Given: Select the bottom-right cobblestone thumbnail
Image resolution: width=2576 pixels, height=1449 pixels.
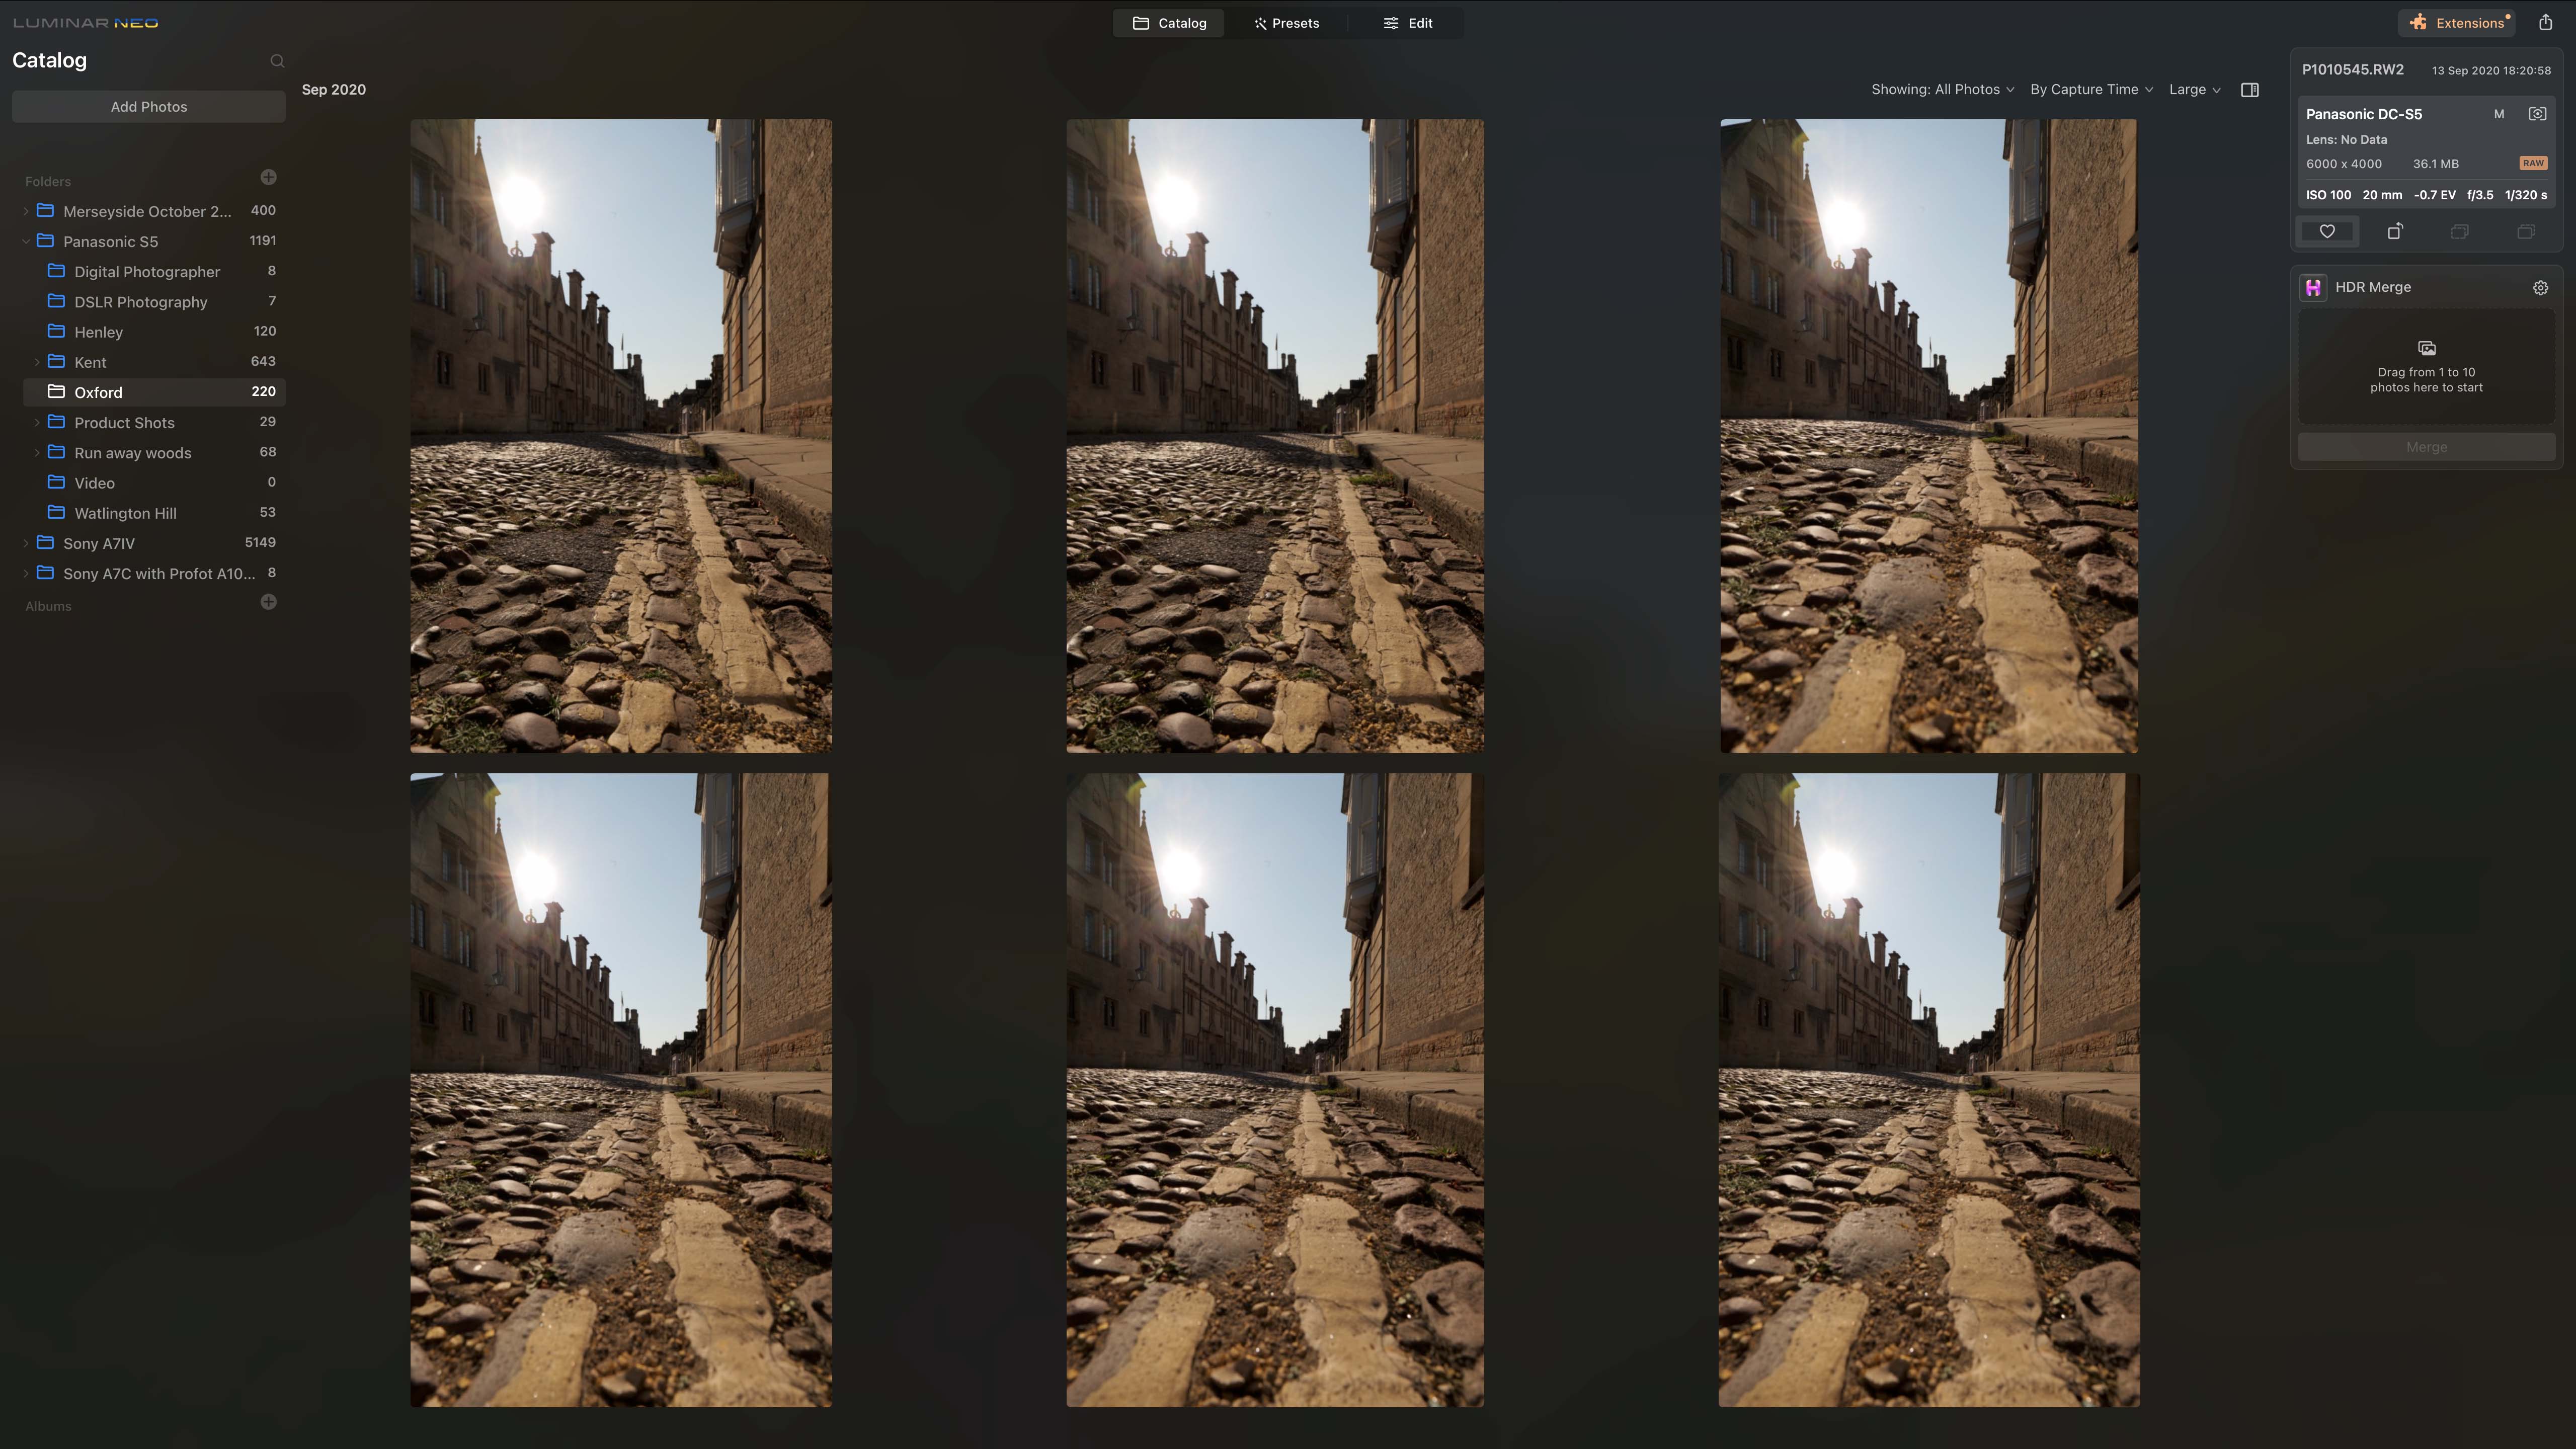Looking at the screenshot, I should pyautogui.click(x=1929, y=1090).
